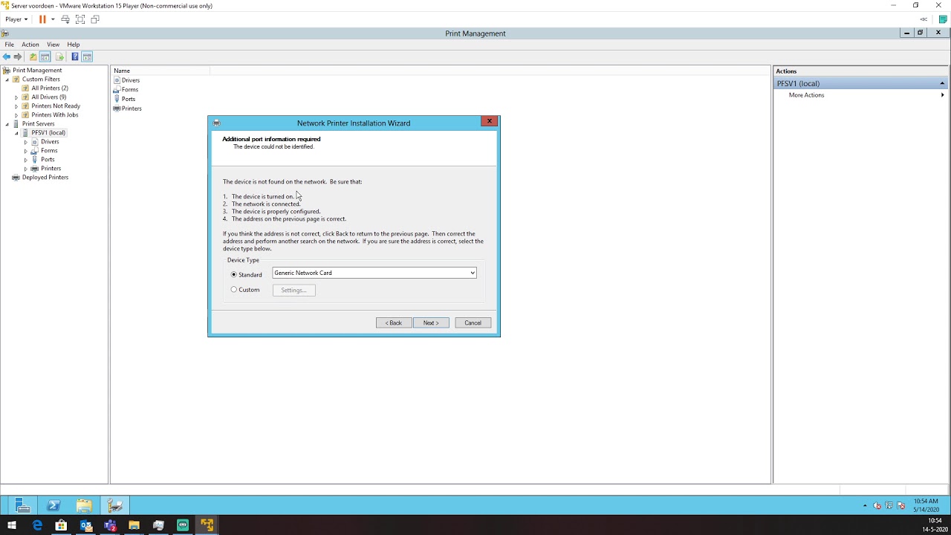The height and width of the screenshot is (535, 951).
Task: Open File Explorer from the guest taskbar
Action: click(x=84, y=506)
